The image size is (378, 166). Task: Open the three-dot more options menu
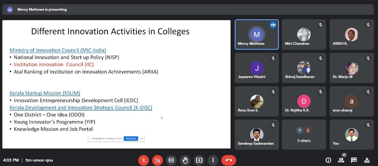click(x=213, y=160)
